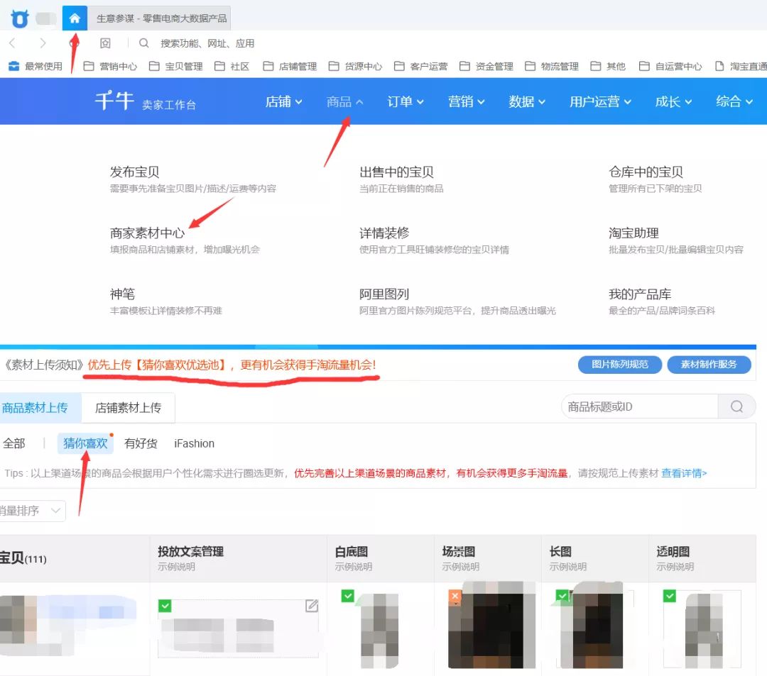Click the pencil edit icon on 投放文案管理 card
The image size is (767, 676).
pyautogui.click(x=311, y=606)
